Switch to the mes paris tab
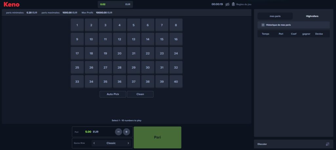 (x=275, y=16)
